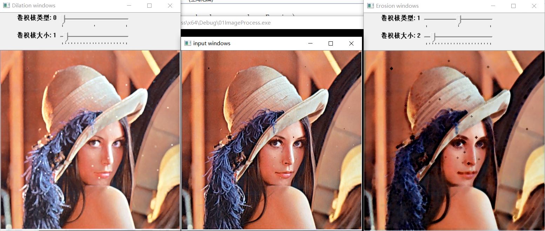Screen dimensions: 545x231
Task: Close the input windows window
Action: [x=351, y=43]
